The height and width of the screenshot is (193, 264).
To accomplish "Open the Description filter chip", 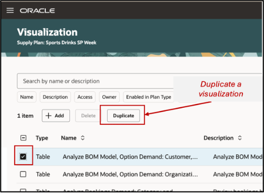I will [x=55, y=97].
